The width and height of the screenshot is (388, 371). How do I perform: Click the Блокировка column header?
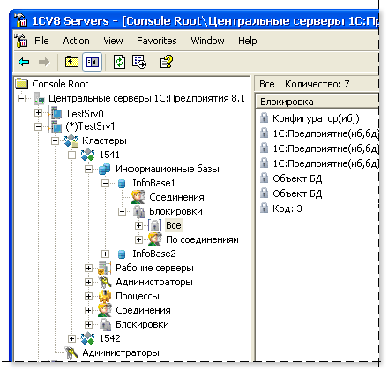[x=317, y=102]
